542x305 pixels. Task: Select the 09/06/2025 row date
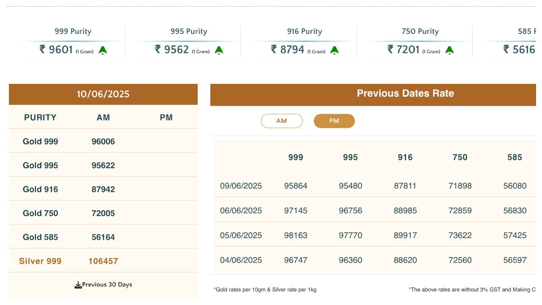241,186
